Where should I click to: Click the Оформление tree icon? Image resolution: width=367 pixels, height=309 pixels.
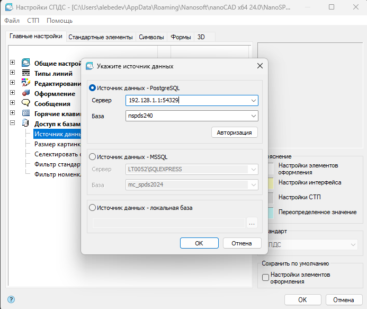point(25,93)
